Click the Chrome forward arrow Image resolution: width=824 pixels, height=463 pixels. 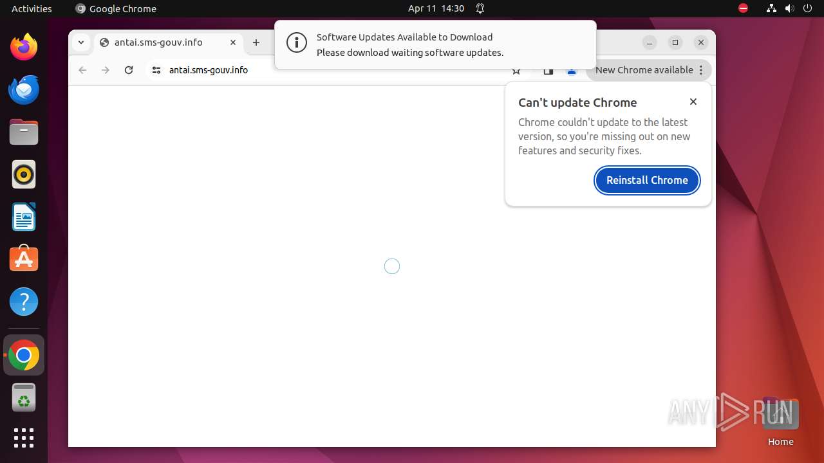tap(106, 70)
